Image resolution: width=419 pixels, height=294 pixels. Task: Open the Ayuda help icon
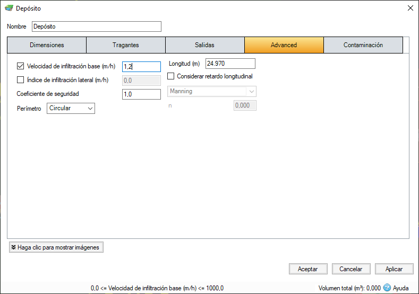pyautogui.click(x=387, y=288)
